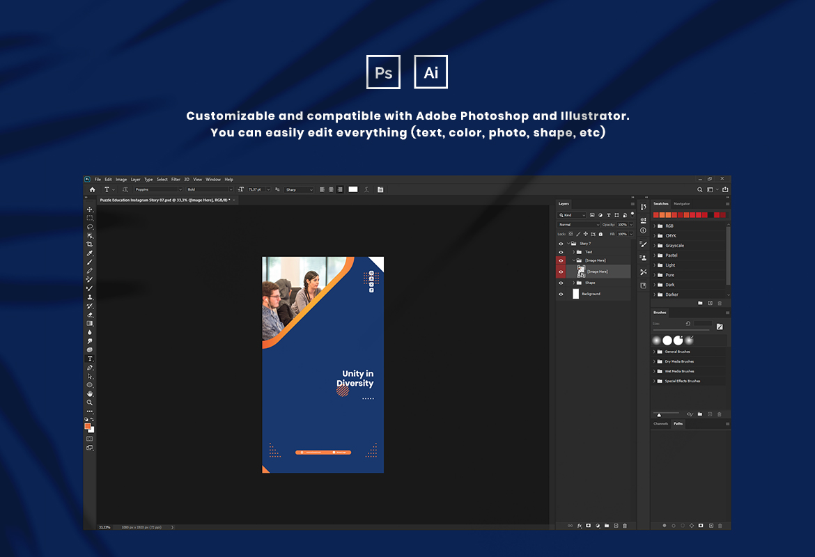Select the Zoom tool
This screenshot has height=557, width=815.
(x=89, y=402)
